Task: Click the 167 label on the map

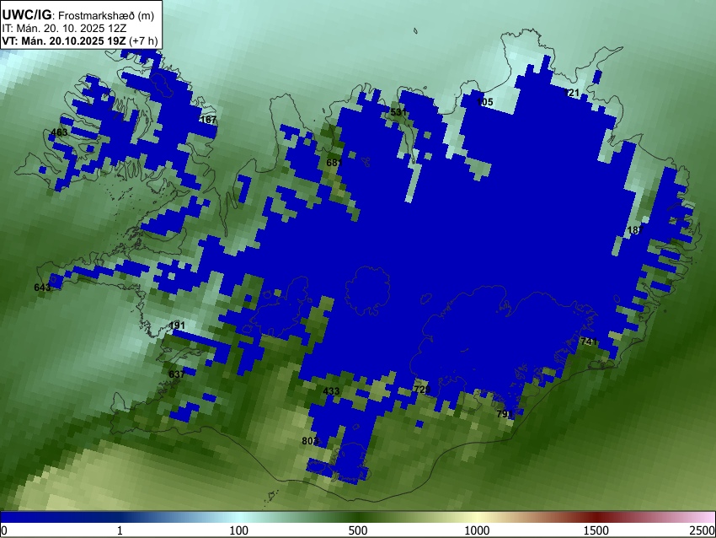Action: 208,120
